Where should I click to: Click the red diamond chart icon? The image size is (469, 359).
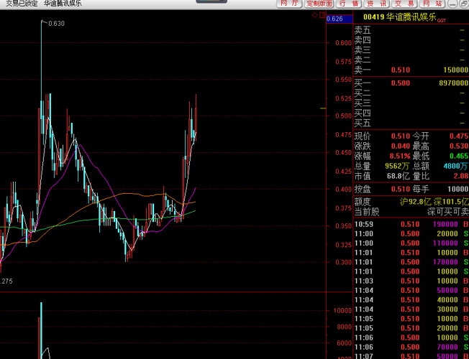pos(314,15)
